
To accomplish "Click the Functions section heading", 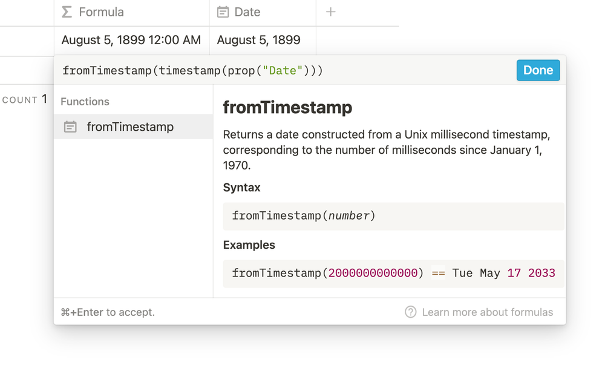I will pos(85,102).
